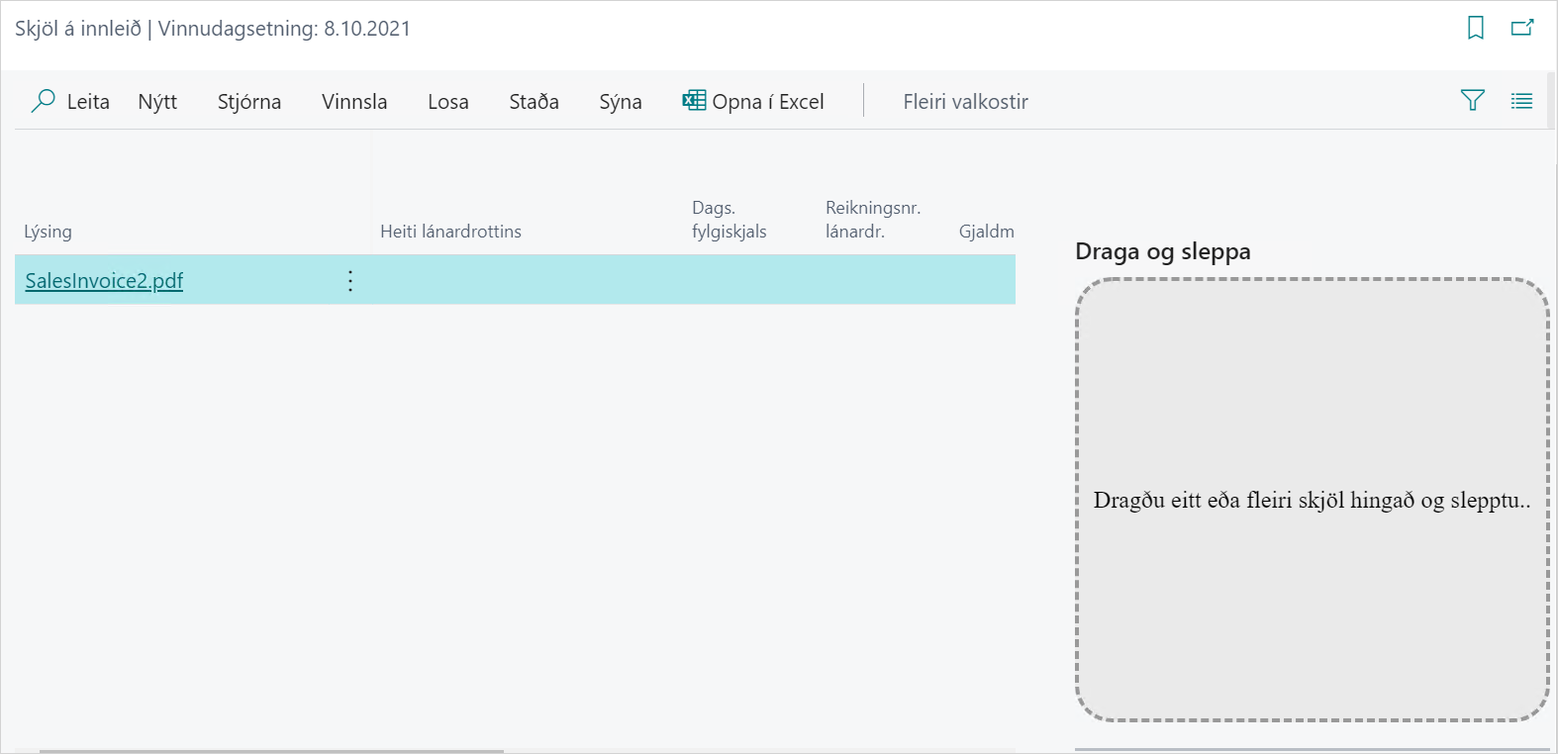Screen dimensions: 1558x754
Task: Click Fleiri valkostir to show more options
Action: (965, 102)
